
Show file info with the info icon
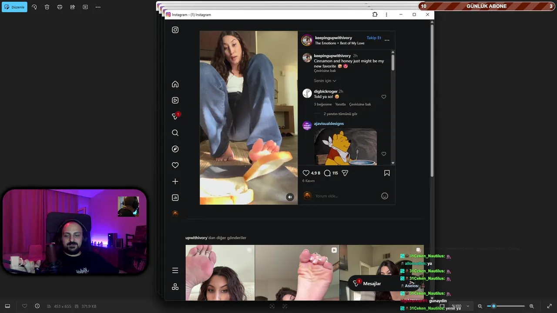point(37,306)
